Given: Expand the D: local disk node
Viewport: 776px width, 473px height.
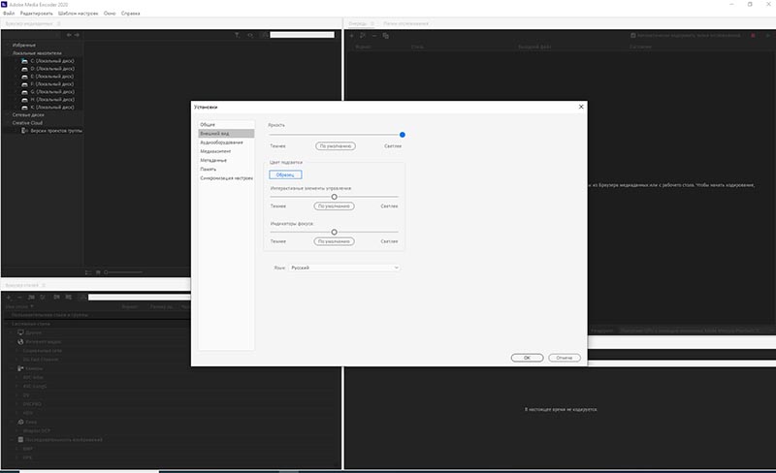Looking at the screenshot, I should click(x=16, y=69).
